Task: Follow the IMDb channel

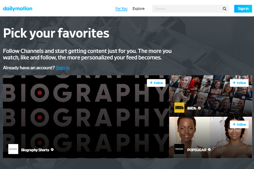Action: pyautogui.click(x=239, y=83)
